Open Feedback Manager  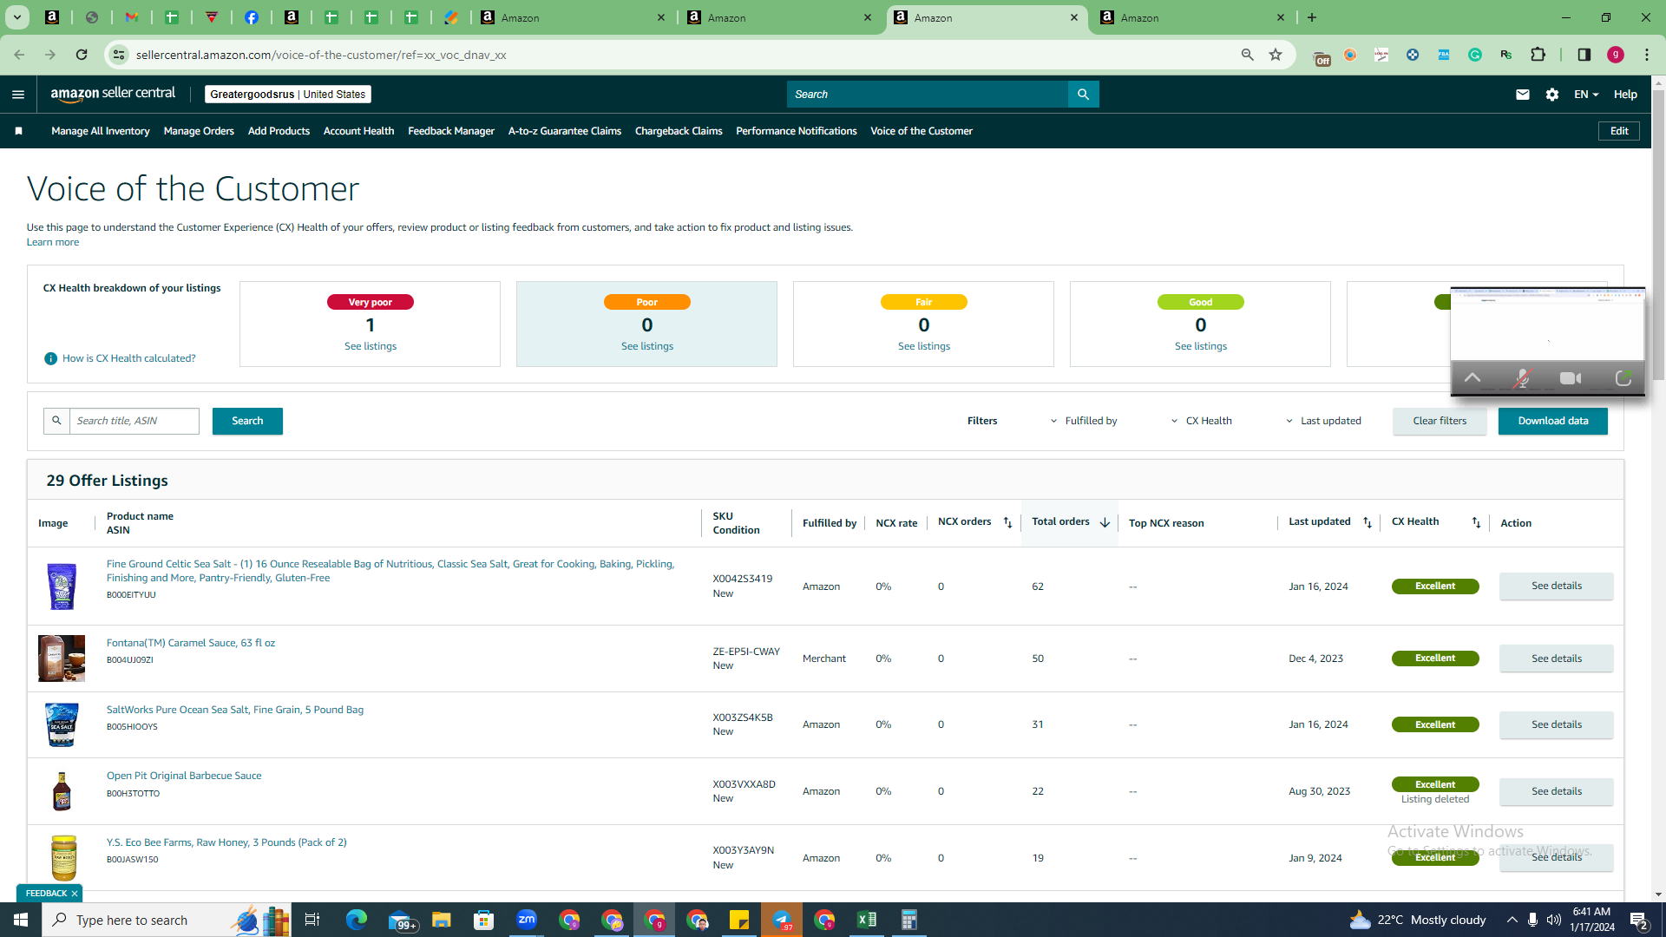(451, 131)
